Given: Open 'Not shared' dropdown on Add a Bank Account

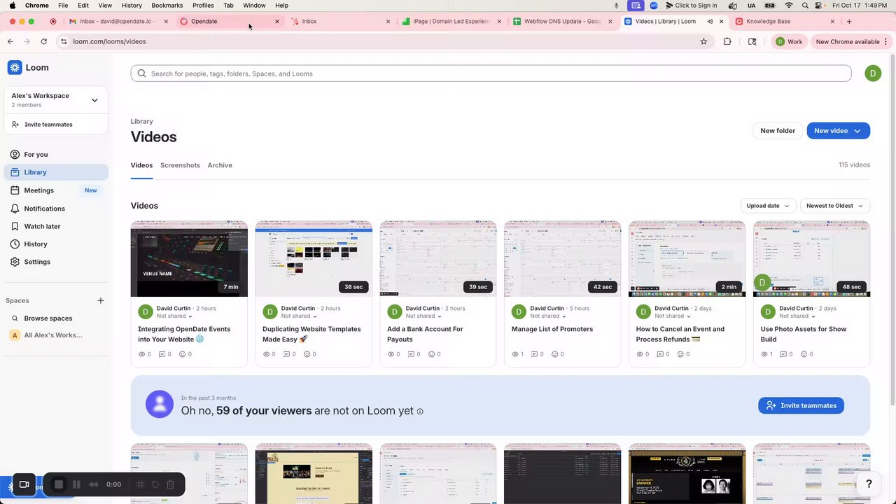Looking at the screenshot, I should pos(424,316).
